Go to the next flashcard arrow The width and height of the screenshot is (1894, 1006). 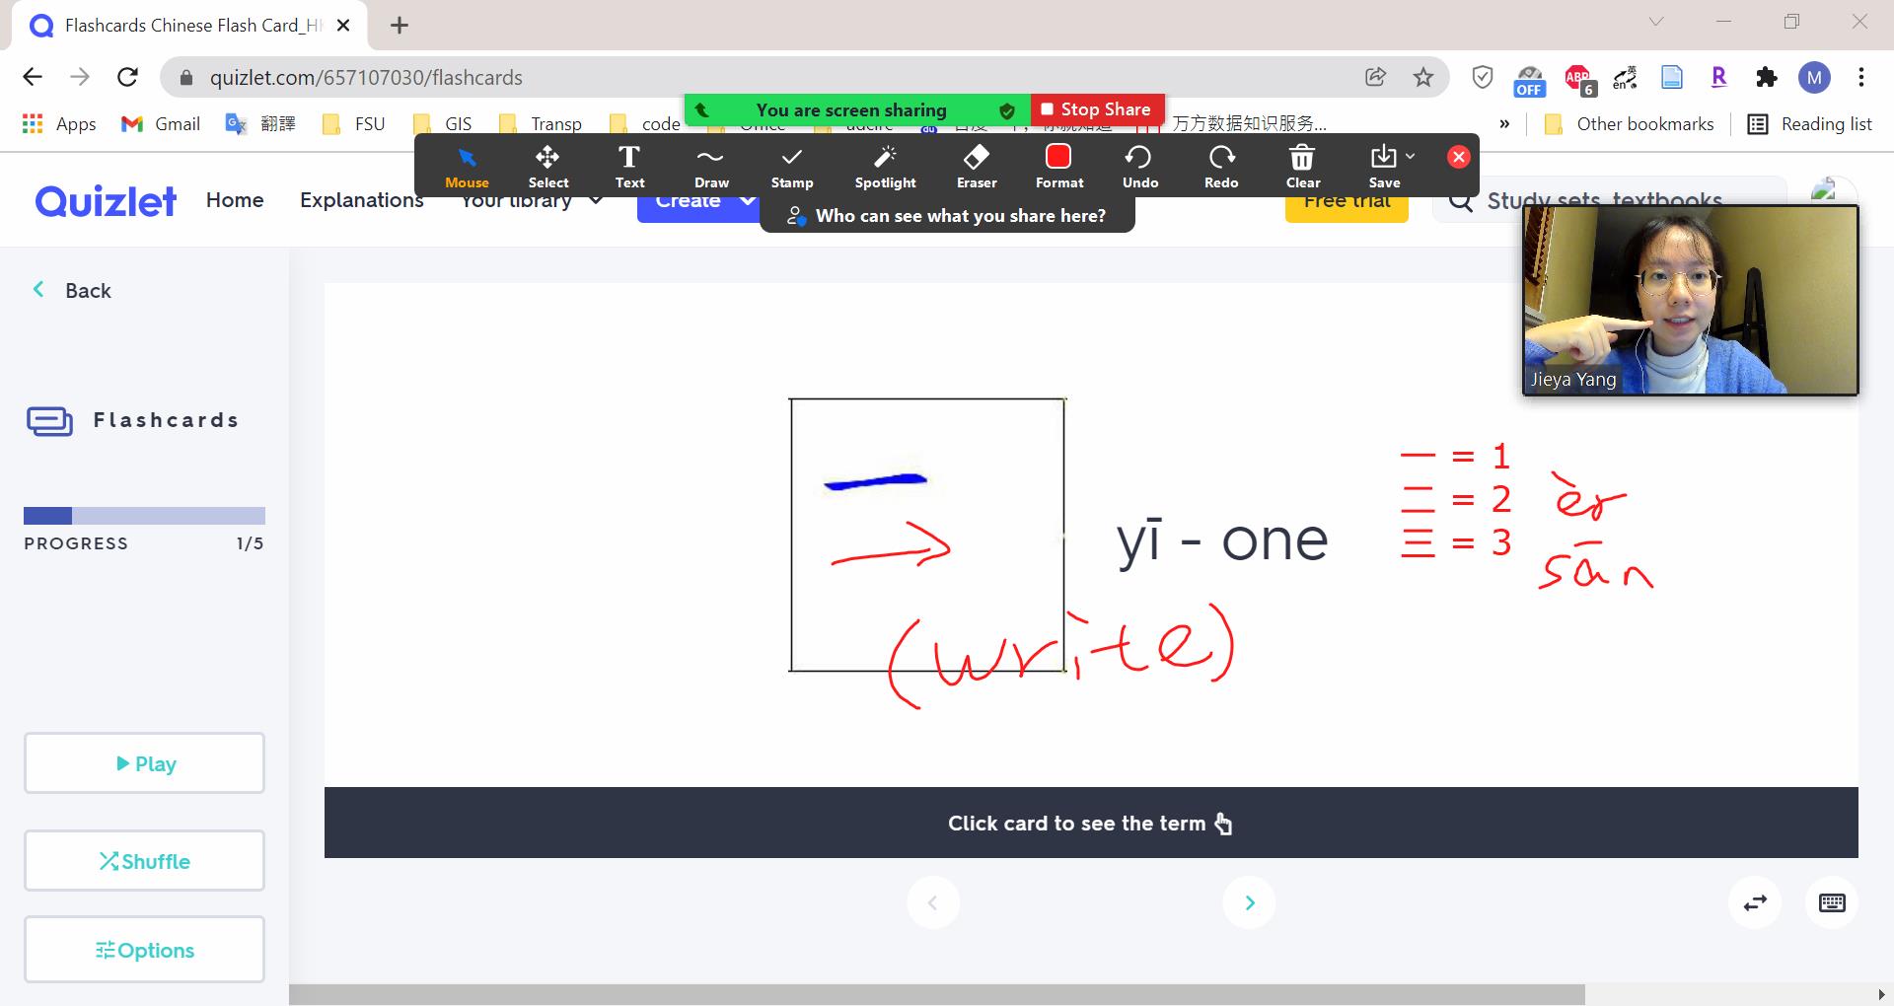click(x=1249, y=902)
